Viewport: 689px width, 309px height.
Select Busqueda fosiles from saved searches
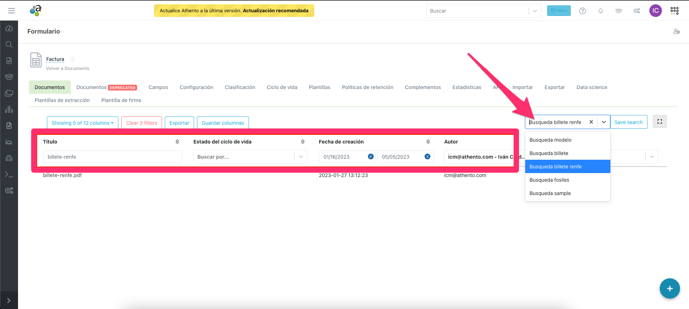[549, 180]
